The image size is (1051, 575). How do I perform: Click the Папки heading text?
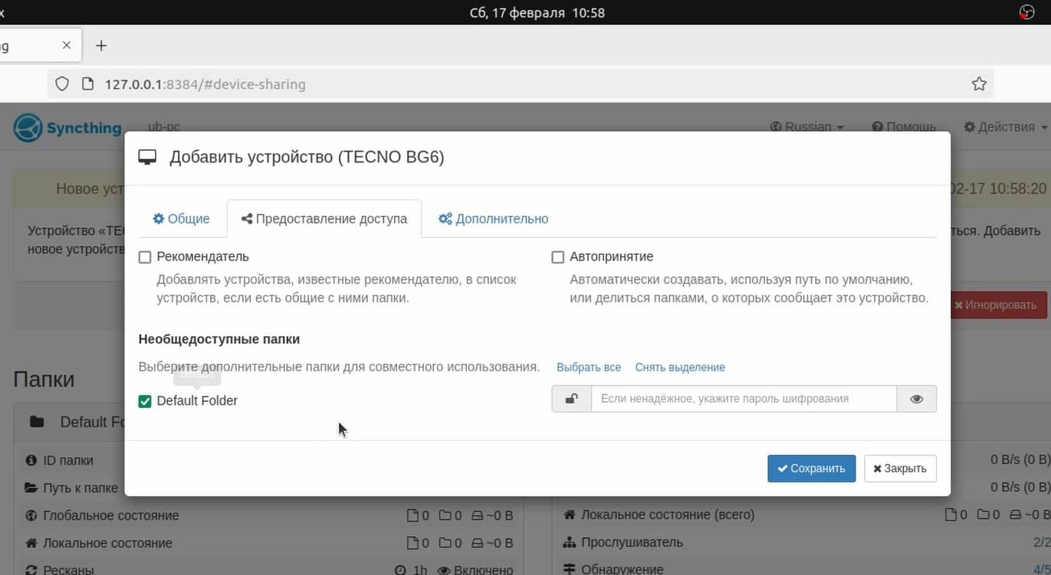(x=44, y=380)
